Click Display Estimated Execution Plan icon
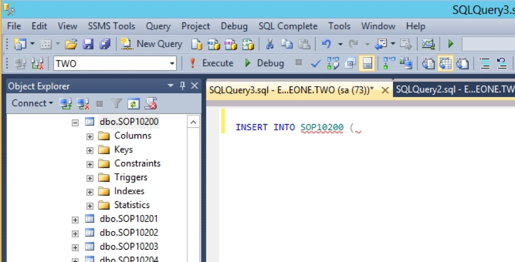The height and width of the screenshot is (262, 515). pyautogui.click(x=333, y=63)
